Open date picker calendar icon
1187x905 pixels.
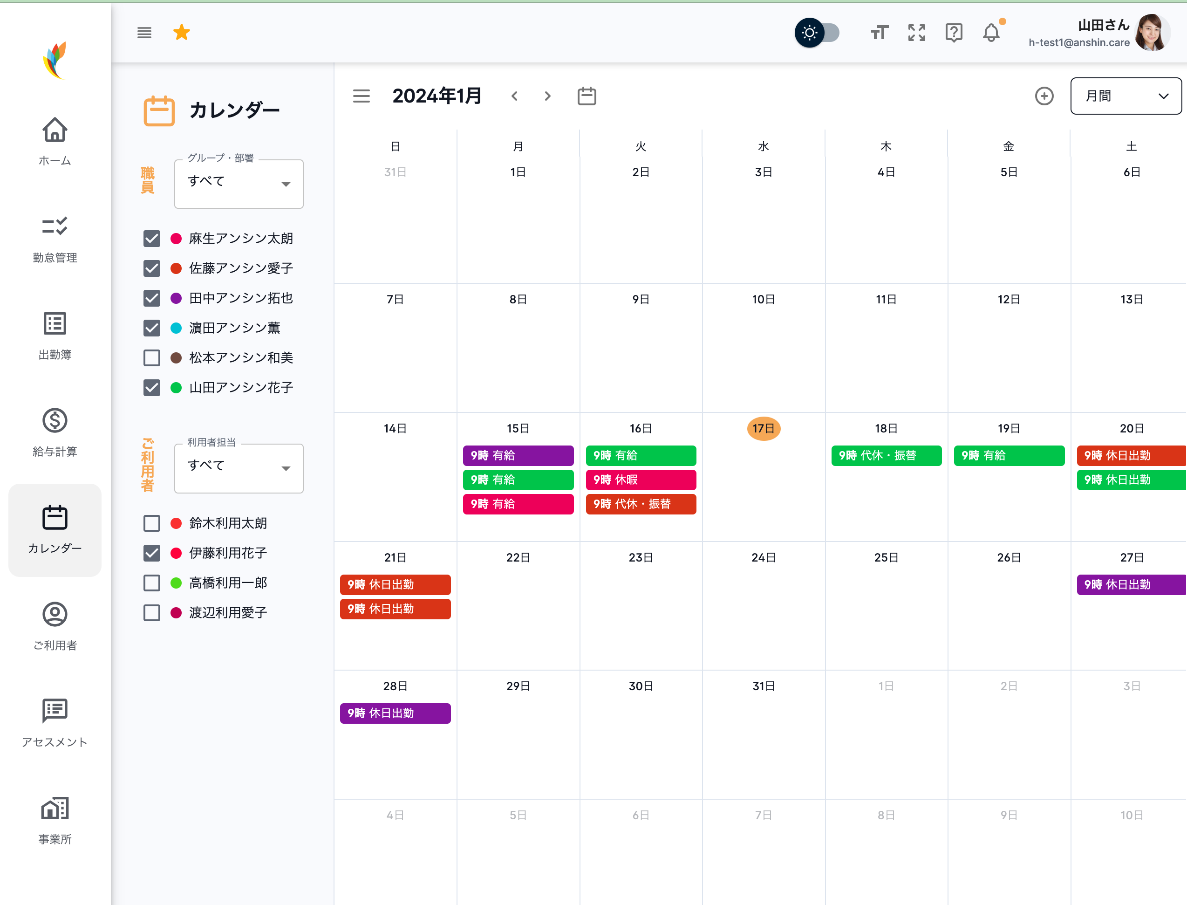(x=587, y=96)
